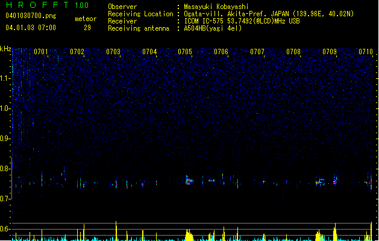
Task: Click the meteor label
Action: (x=86, y=19)
